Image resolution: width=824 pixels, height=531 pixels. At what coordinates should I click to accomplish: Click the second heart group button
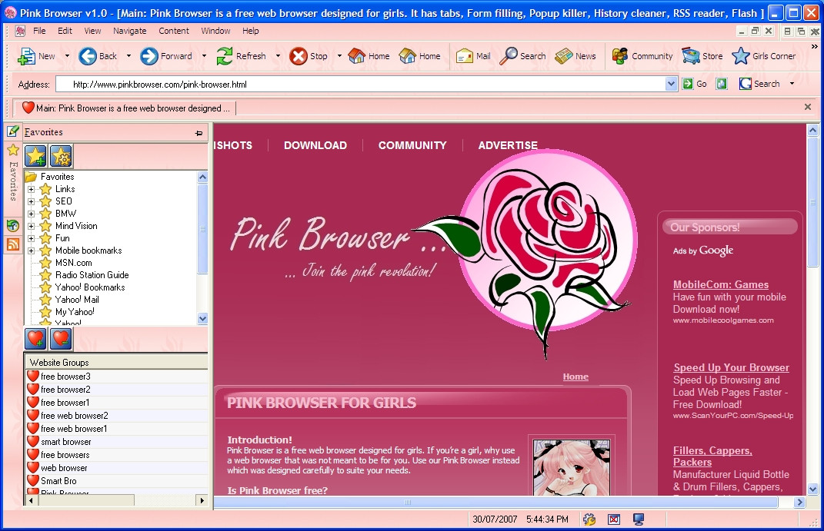point(61,339)
